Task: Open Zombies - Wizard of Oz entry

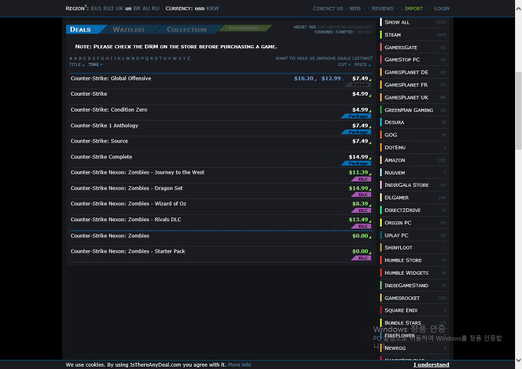Action: tap(128, 204)
